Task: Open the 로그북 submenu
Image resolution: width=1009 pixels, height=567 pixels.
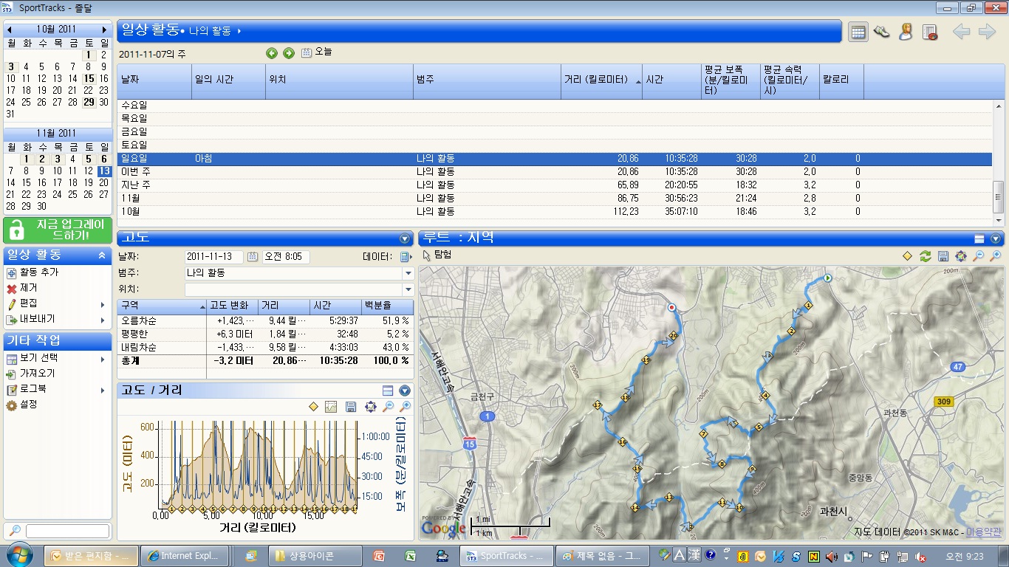Action: coord(57,389)
